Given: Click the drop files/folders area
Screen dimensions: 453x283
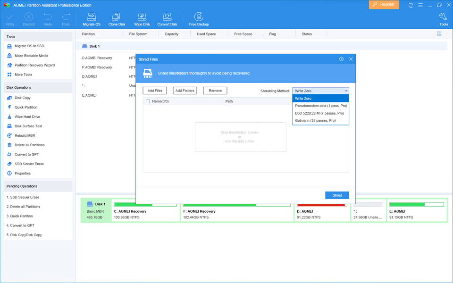Looking at the screenshot, I should pos(240,137).
